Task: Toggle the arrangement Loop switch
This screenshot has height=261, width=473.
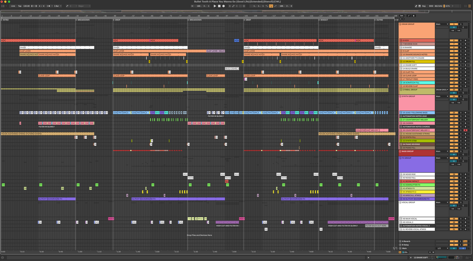Action: click(x=271, y=6)
